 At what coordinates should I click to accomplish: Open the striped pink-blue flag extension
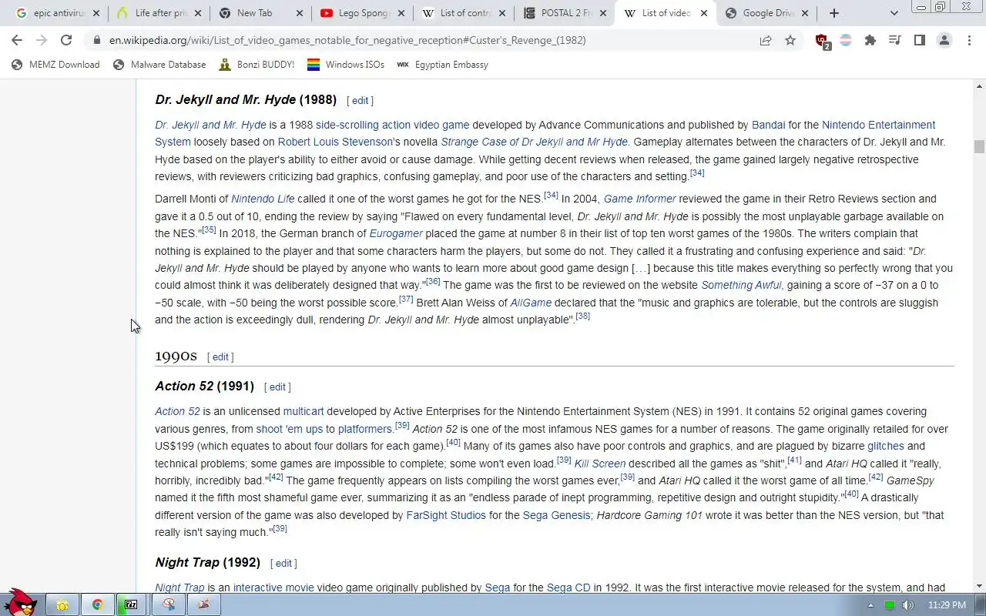(x=846, y=40)
